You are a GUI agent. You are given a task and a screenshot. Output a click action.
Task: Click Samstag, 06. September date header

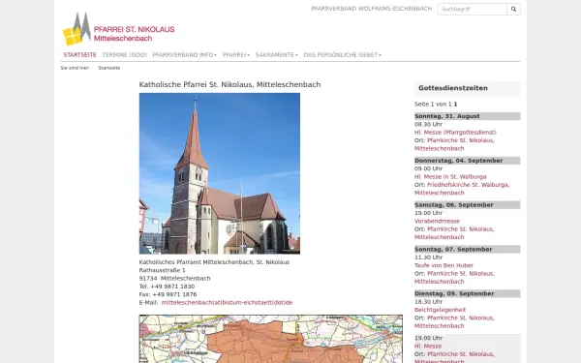pyautogui.click(x=468, y=205)
